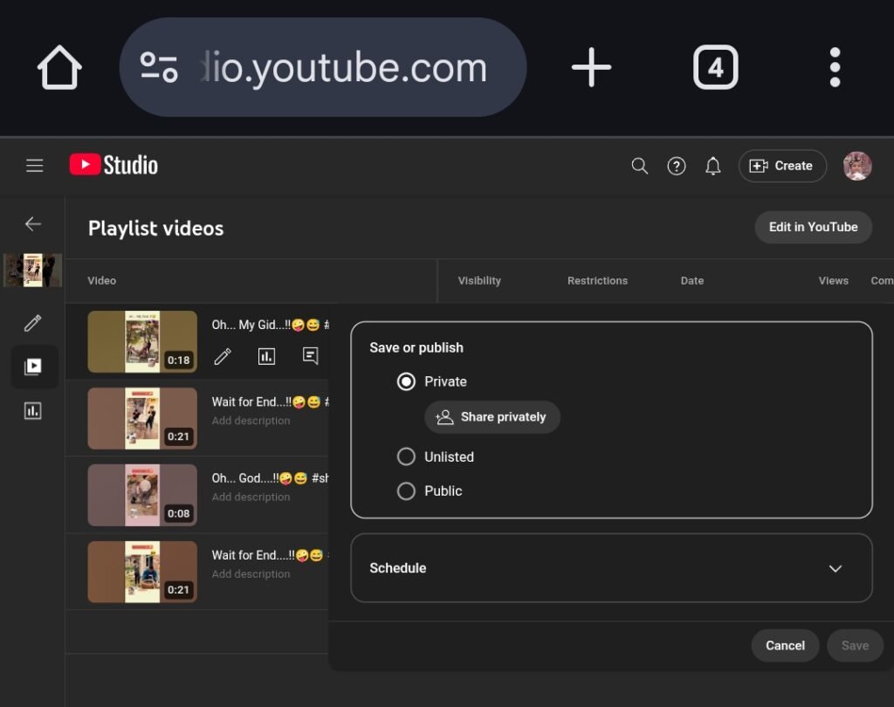Edit details with the pencil icon on first video

[223, 357]
